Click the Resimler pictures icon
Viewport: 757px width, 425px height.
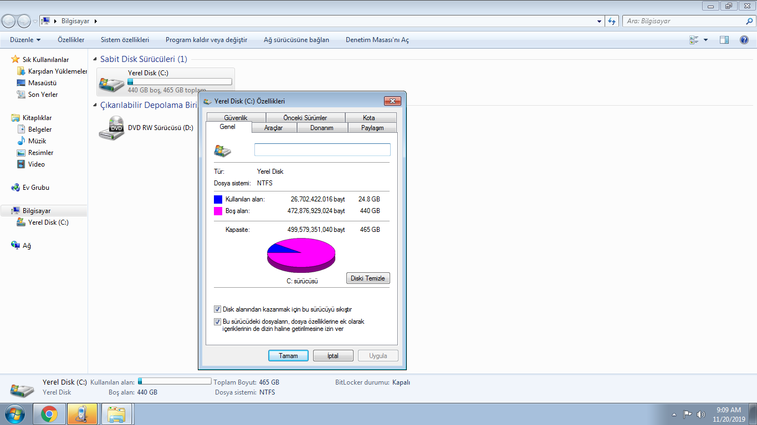tap(21, 153)
